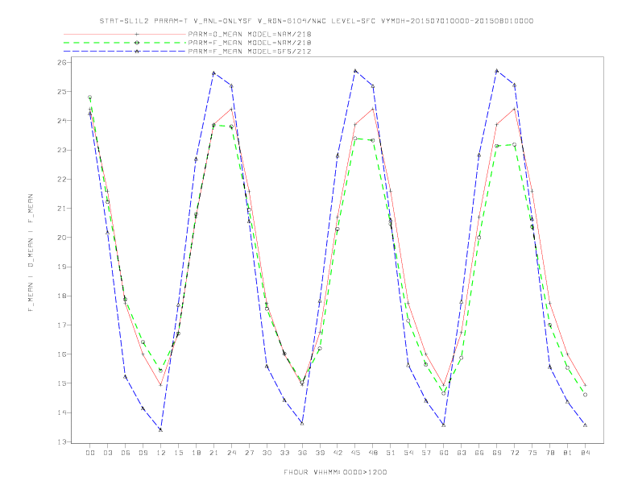Click x-axis forecast hour label 18
This screenshot has width=638, height=493.
coord(196,453)
